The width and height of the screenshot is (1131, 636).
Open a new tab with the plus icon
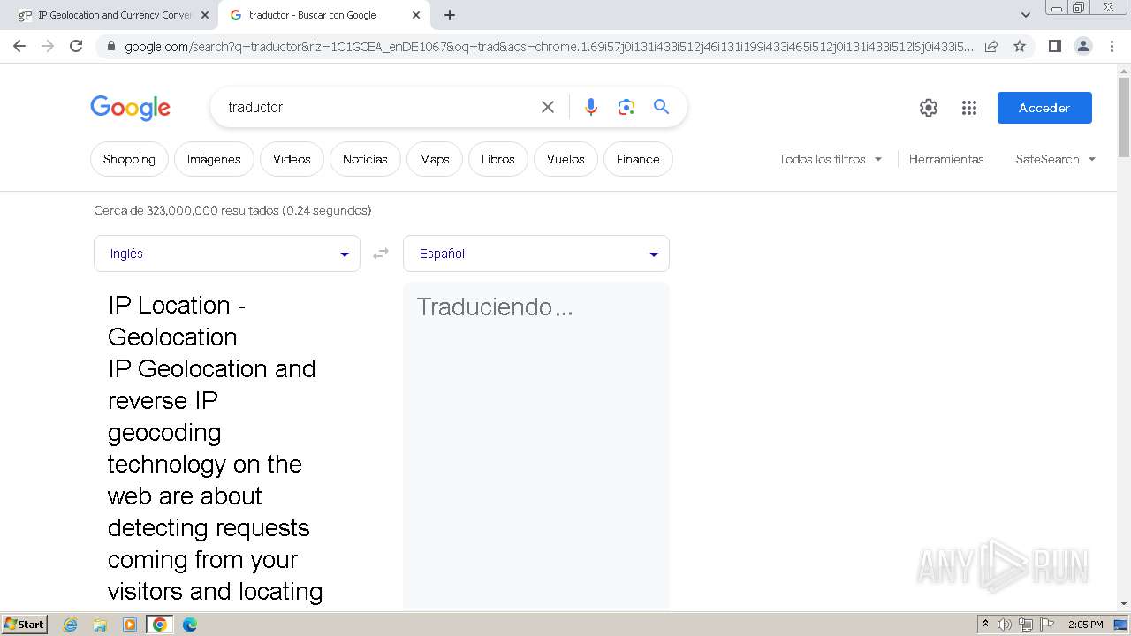tap(450, 15)
